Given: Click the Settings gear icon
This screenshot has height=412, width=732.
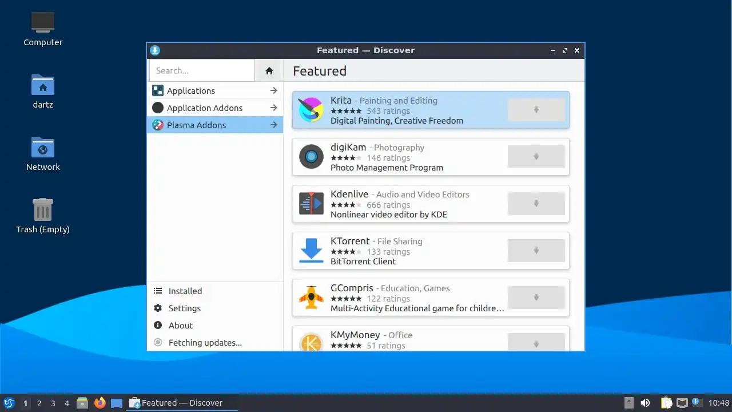Looking at the screenshot, I should click(x=158, y=308).
